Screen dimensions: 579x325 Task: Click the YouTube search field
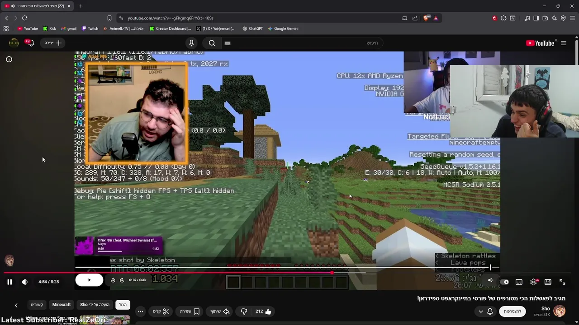(302, 43)
